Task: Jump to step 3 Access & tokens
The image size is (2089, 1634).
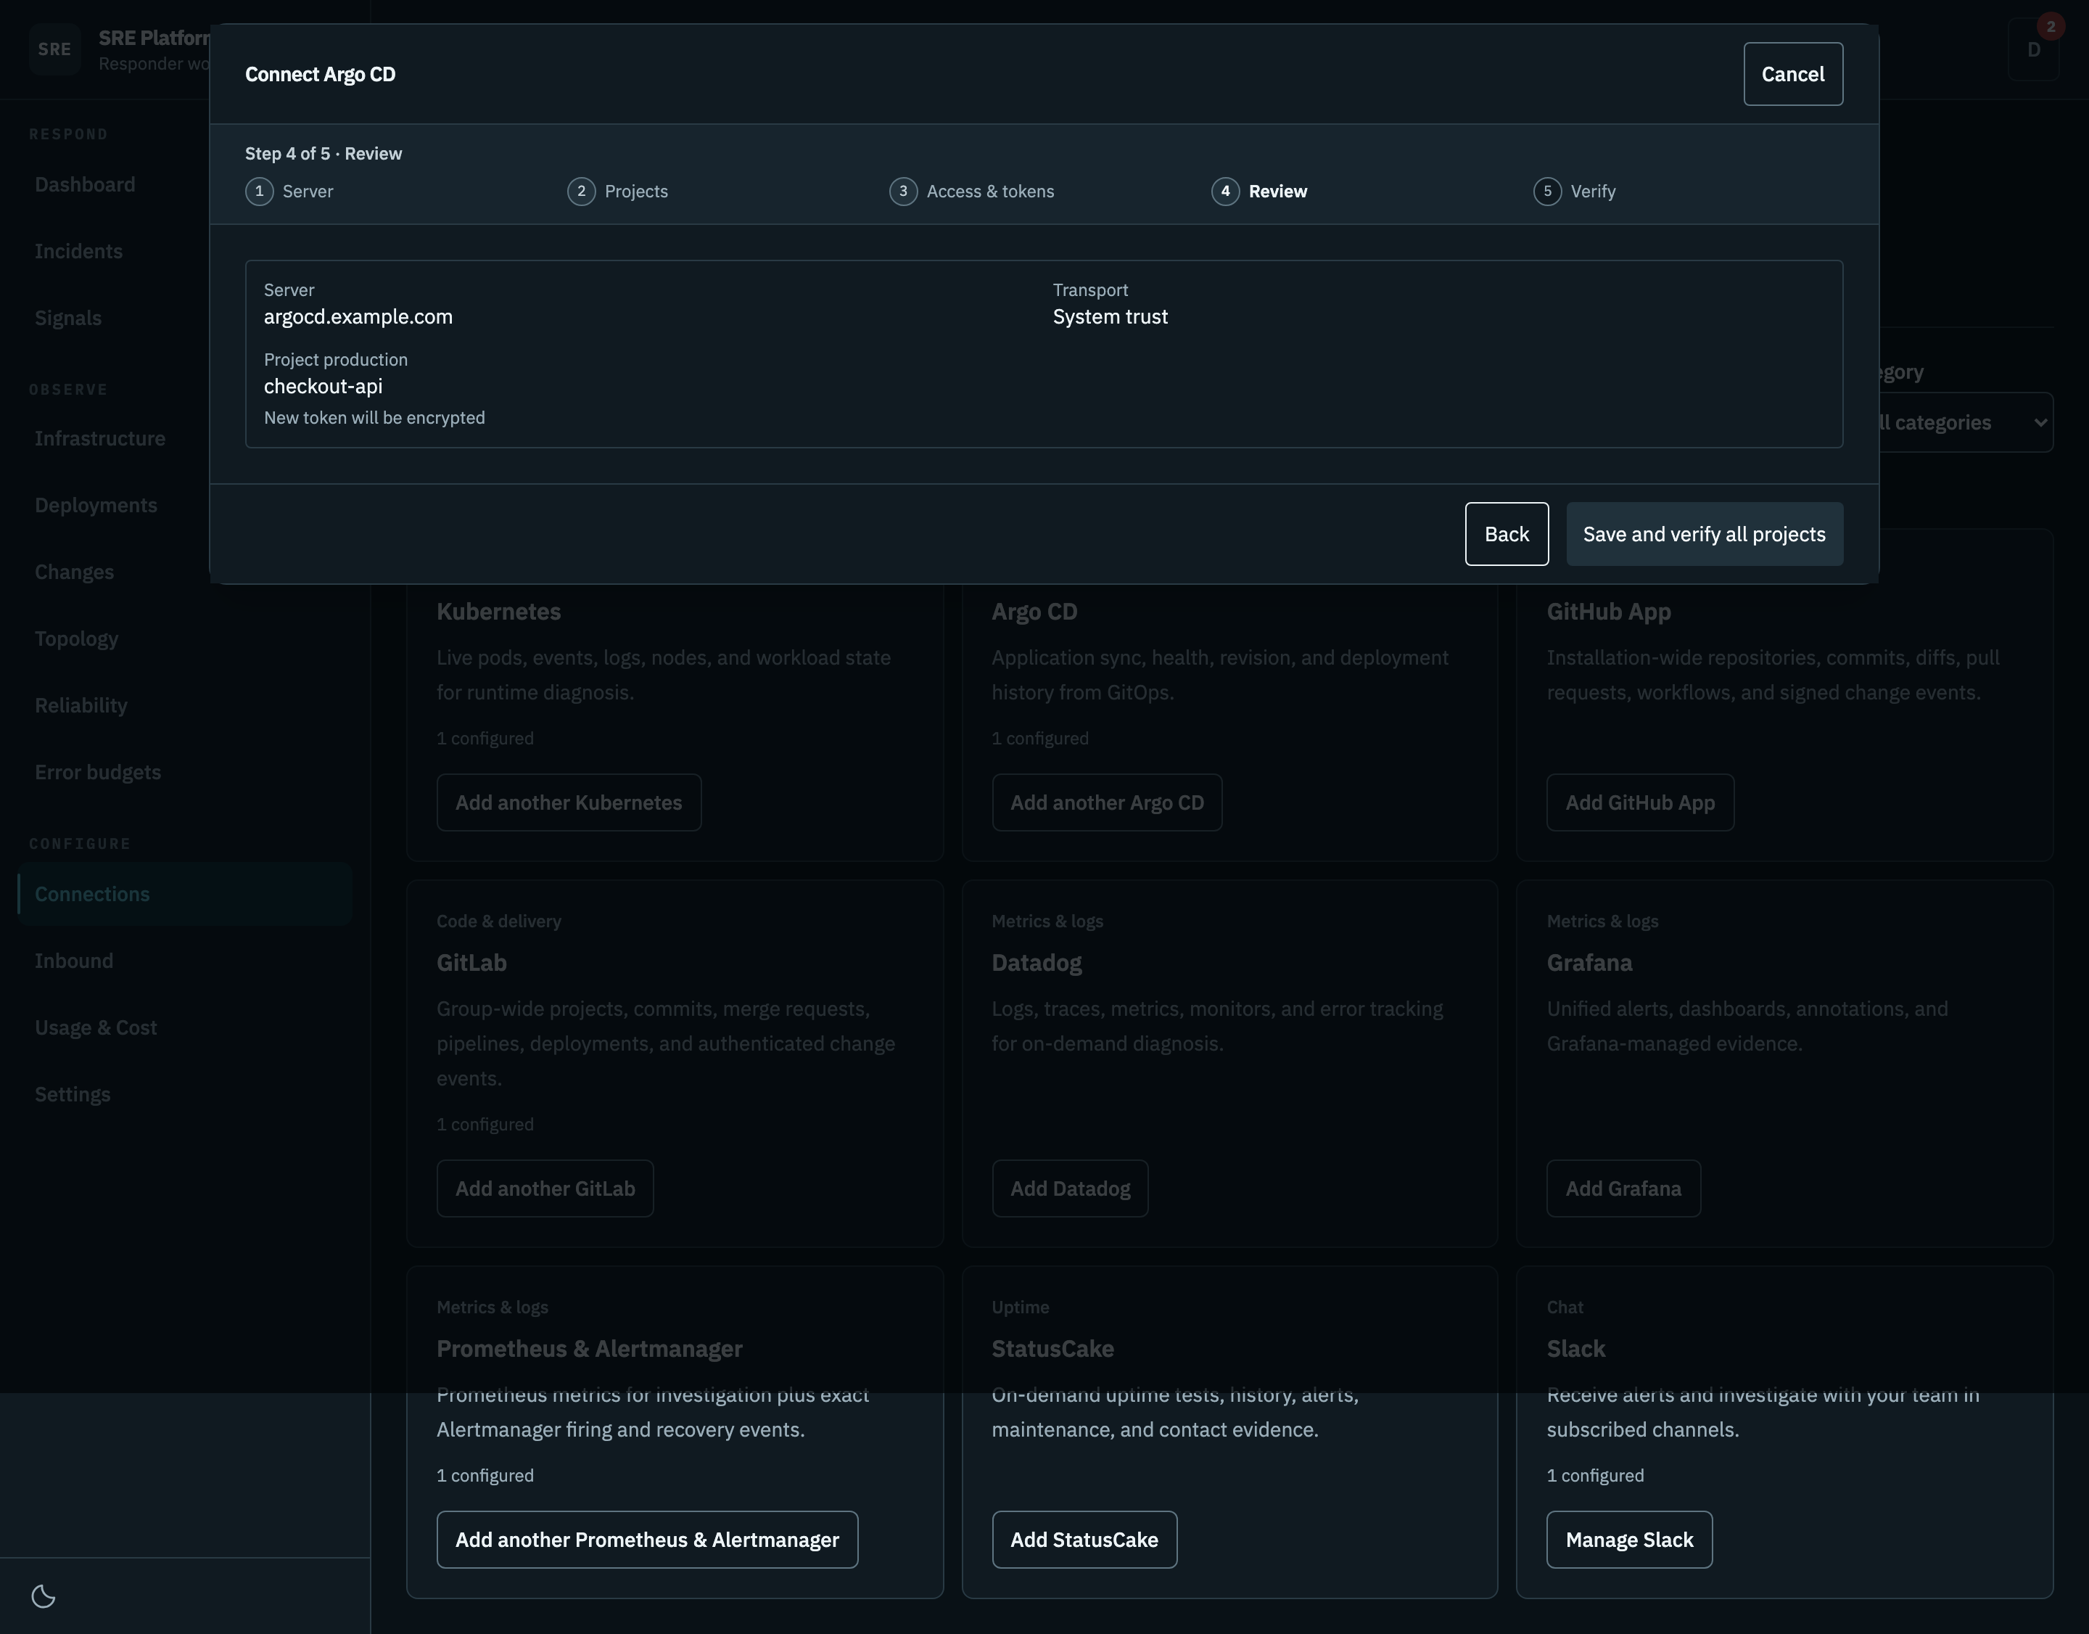Action: [972, 192]
